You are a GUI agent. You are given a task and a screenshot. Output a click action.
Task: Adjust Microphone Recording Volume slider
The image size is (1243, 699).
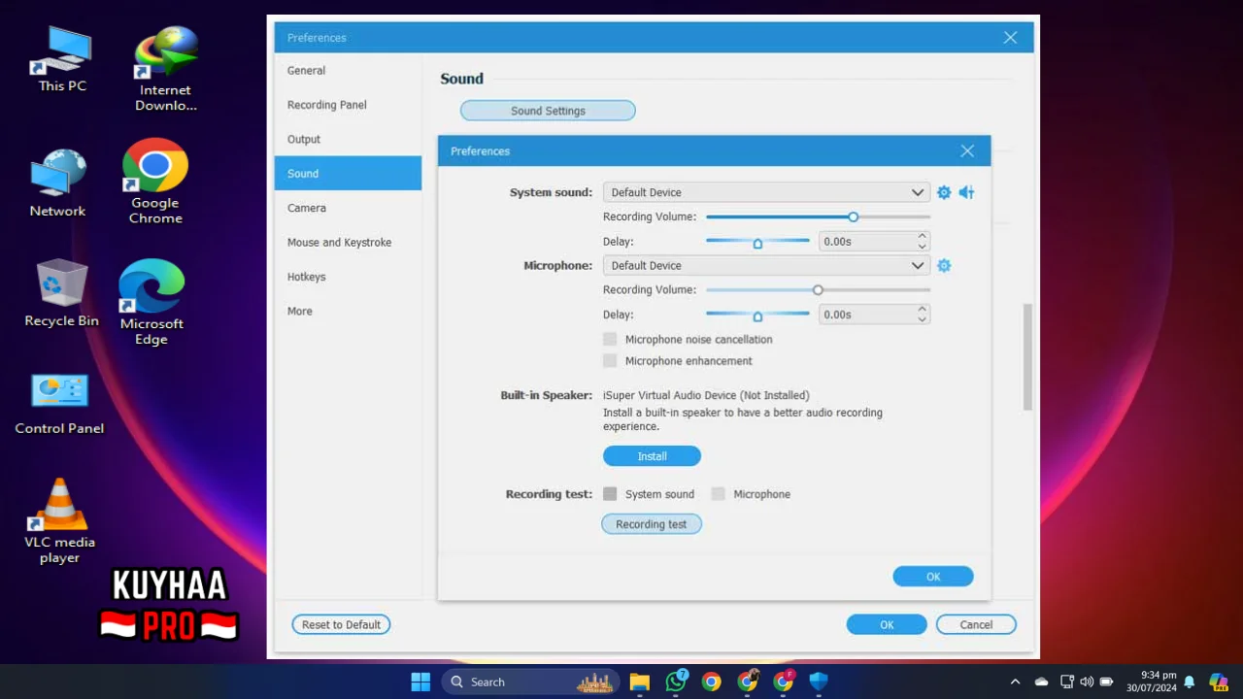coord(818,289)
